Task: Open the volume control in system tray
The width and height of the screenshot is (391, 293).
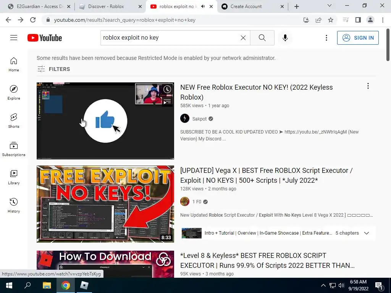Action: pos(341,285)
